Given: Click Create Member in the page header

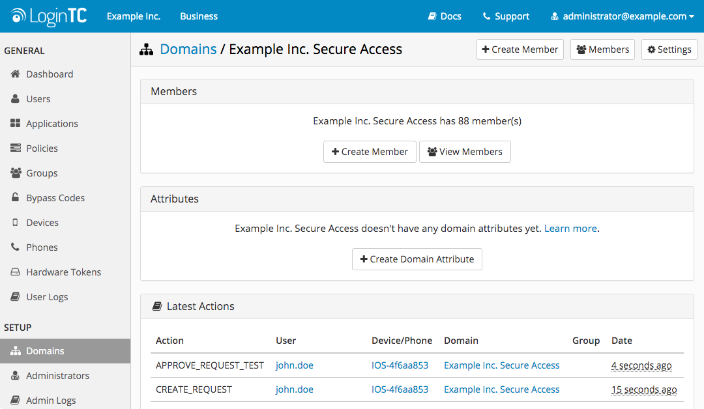Looking at the screenshot, I should [x=520, y=49].
